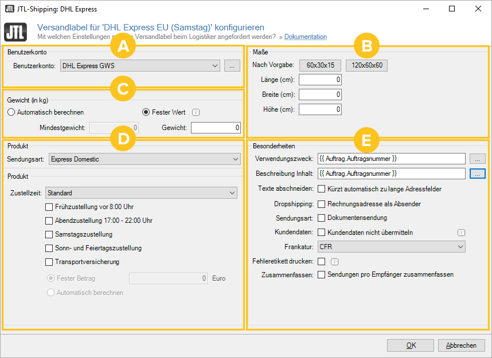Click info icon next to Fester Wert

click(x=196, y=112)
